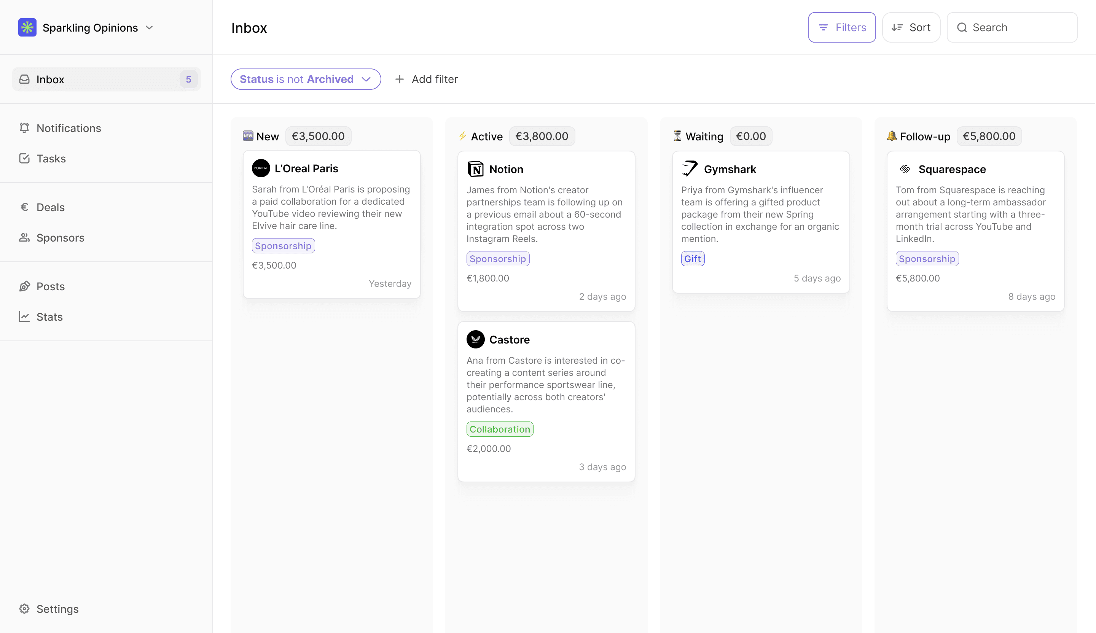Select the Tasks icon in the sidebar

click(24, 158)
